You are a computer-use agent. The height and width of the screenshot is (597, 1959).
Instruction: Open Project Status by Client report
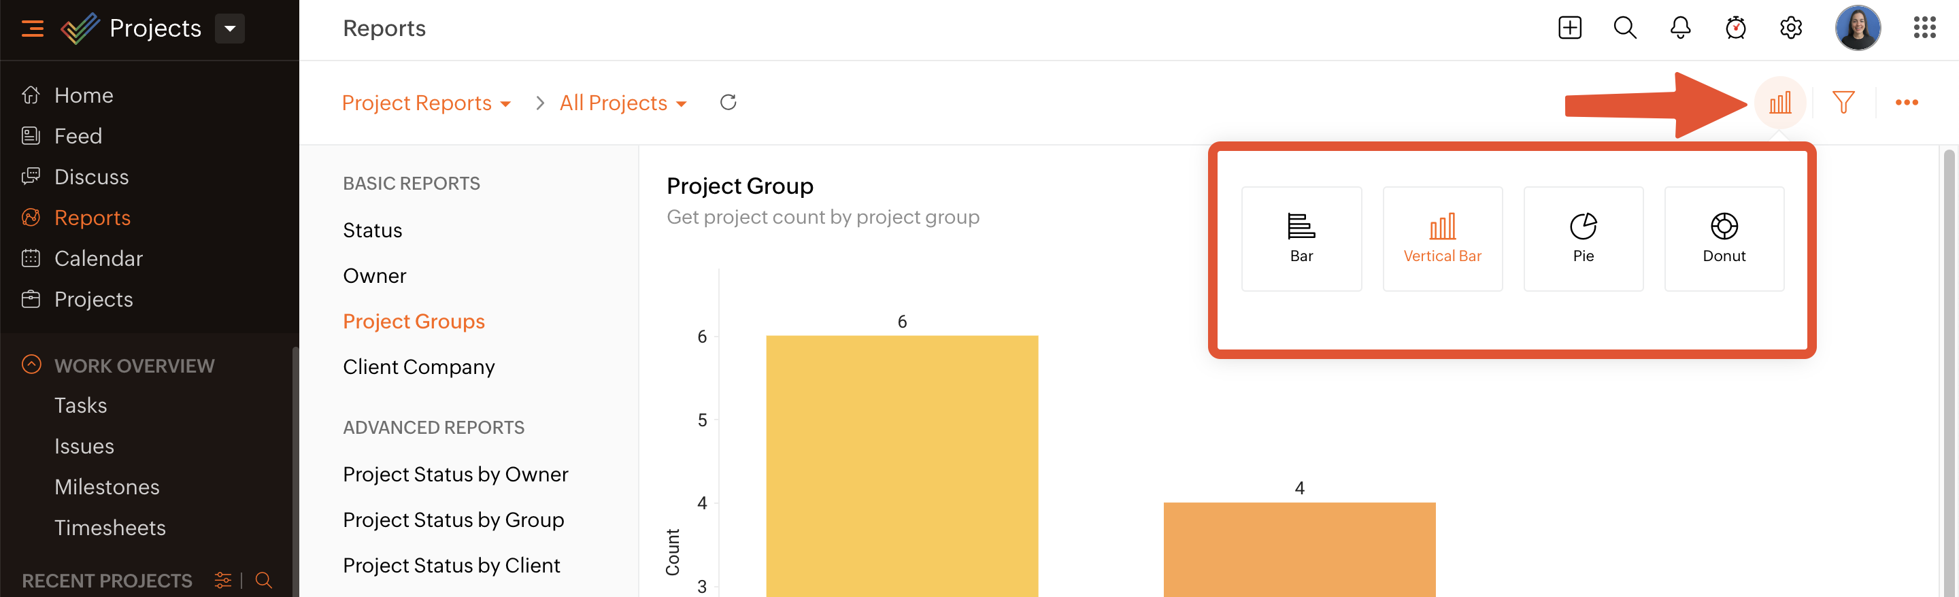452,566
